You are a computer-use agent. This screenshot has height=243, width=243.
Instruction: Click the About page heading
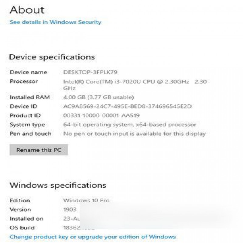tap(27, 10)
